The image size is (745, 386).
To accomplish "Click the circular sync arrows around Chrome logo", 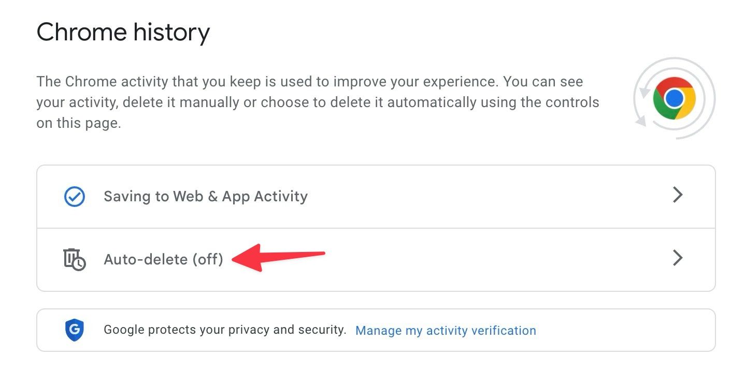I will 643,120.
